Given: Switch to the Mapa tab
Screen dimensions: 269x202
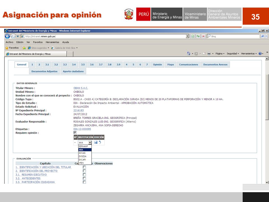Looking at the screenshot, I should point(171,65).
